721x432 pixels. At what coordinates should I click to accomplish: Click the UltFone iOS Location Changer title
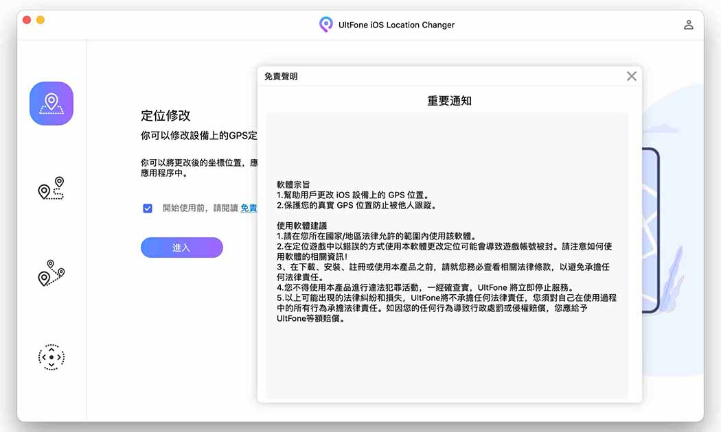(396, 25)
